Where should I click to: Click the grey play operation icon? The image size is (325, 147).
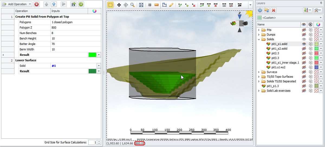[64, 4]
